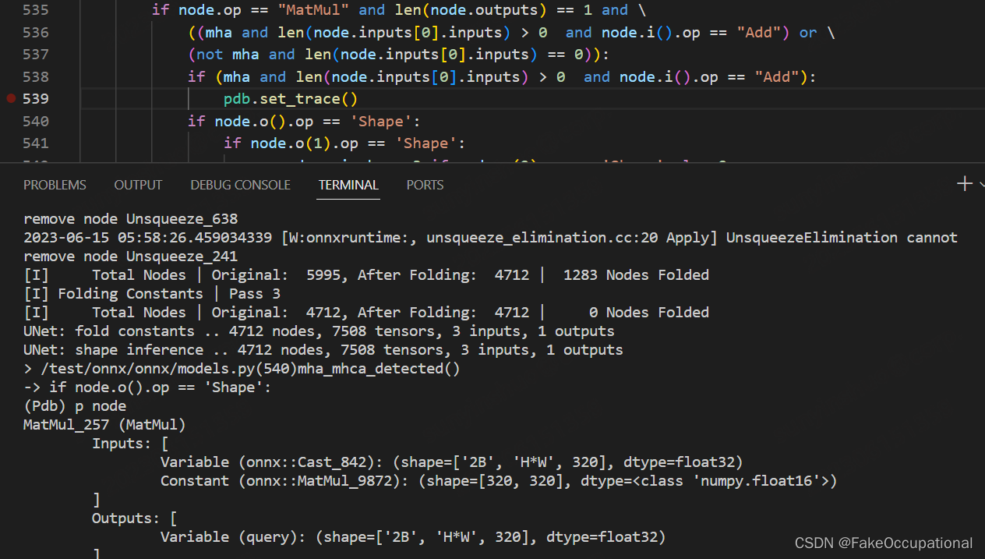Viewport: 985px width, 559px height.
Task: Place cursor on pdb.set_trace() call
Action: tap(291, 99)
